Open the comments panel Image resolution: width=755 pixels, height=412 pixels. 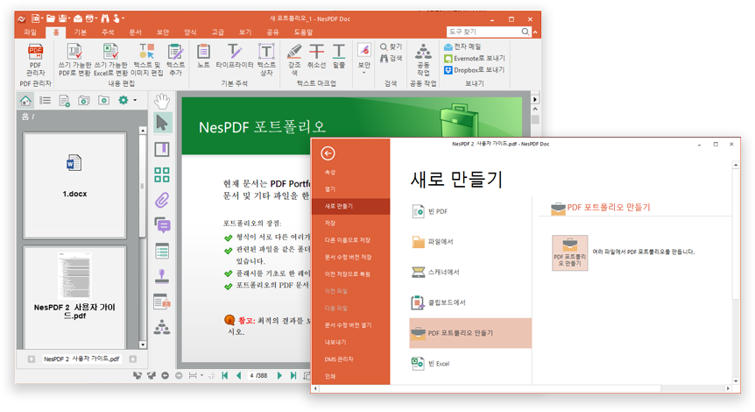(162, 224)
